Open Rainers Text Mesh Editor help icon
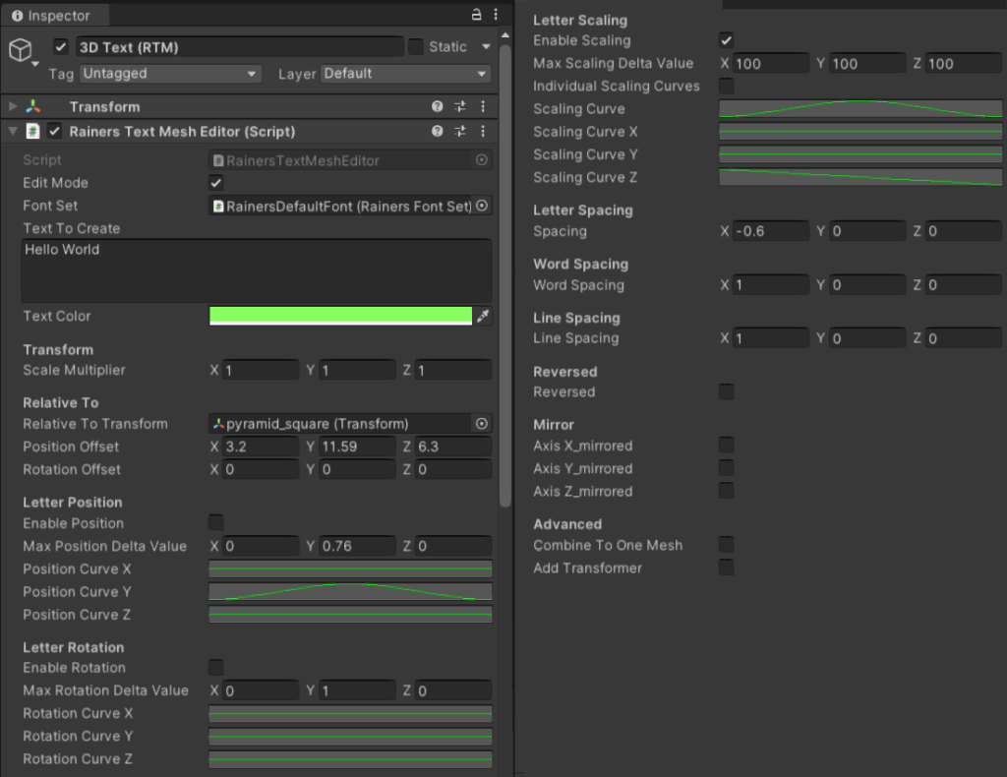 point(438,131)
